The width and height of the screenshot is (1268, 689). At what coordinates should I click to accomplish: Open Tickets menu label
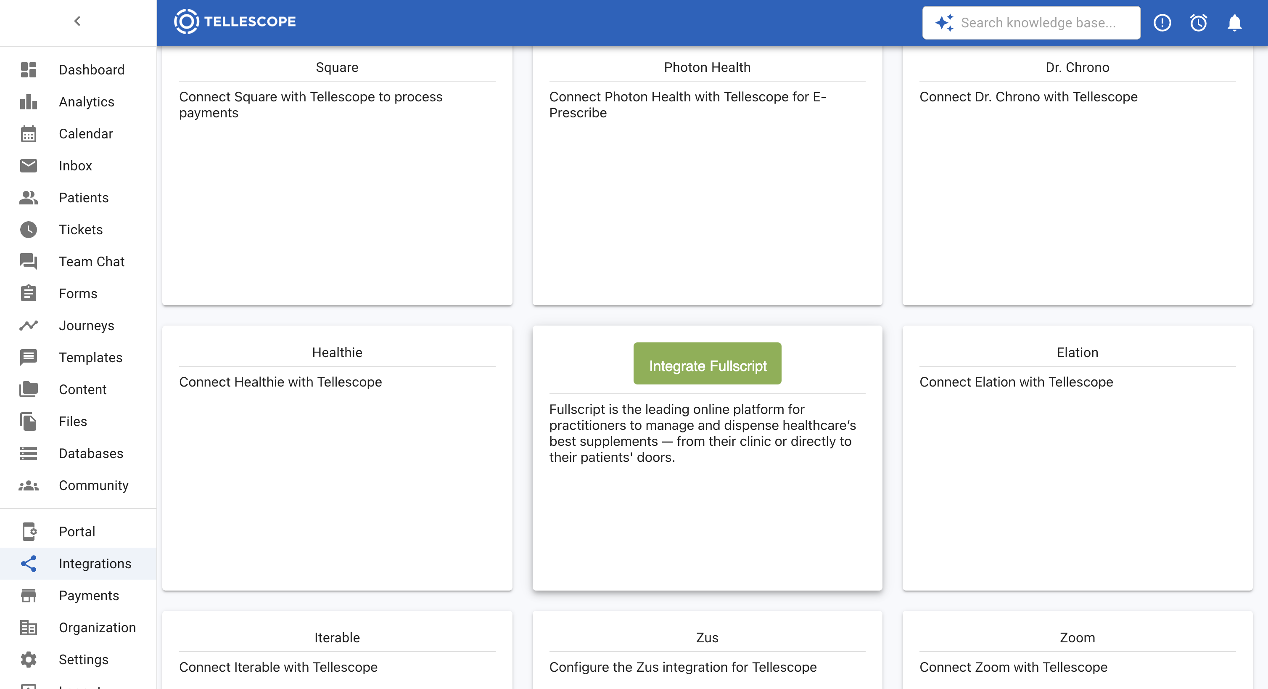click(x=81, y=230)
